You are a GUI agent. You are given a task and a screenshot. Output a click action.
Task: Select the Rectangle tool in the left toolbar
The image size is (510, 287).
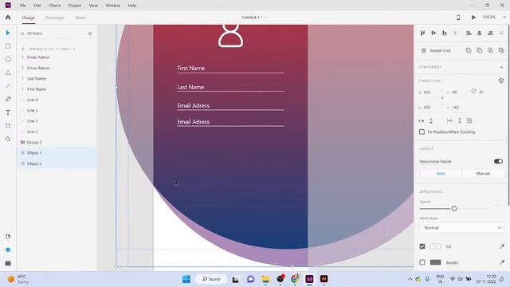(x=8, y=46)
